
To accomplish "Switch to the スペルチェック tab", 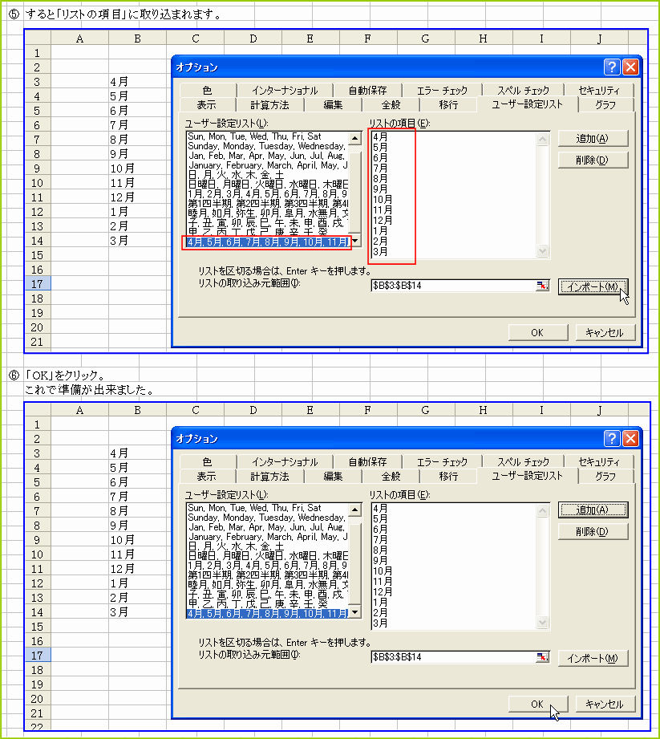I will pyautogui.click(x=525, y=89).
